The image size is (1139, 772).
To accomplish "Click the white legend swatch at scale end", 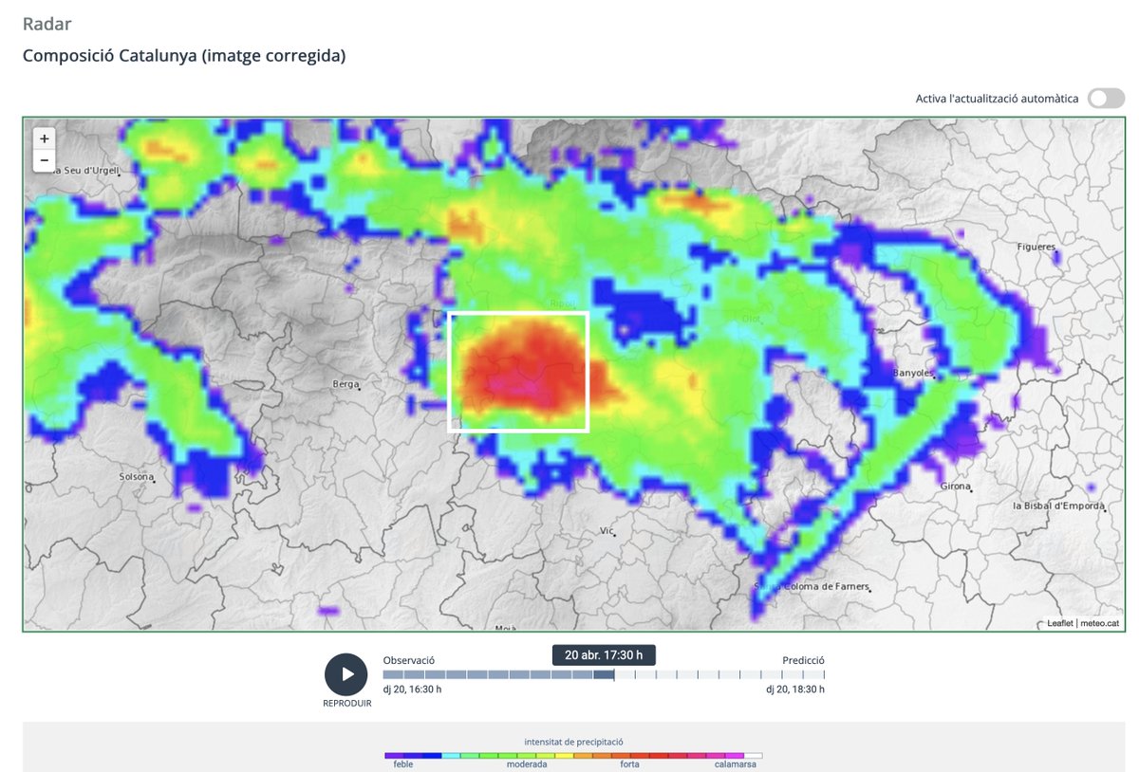I will tap(753, 756).
